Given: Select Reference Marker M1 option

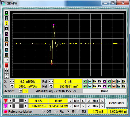Looking at the screenshot, I should [x=68, y=111].
